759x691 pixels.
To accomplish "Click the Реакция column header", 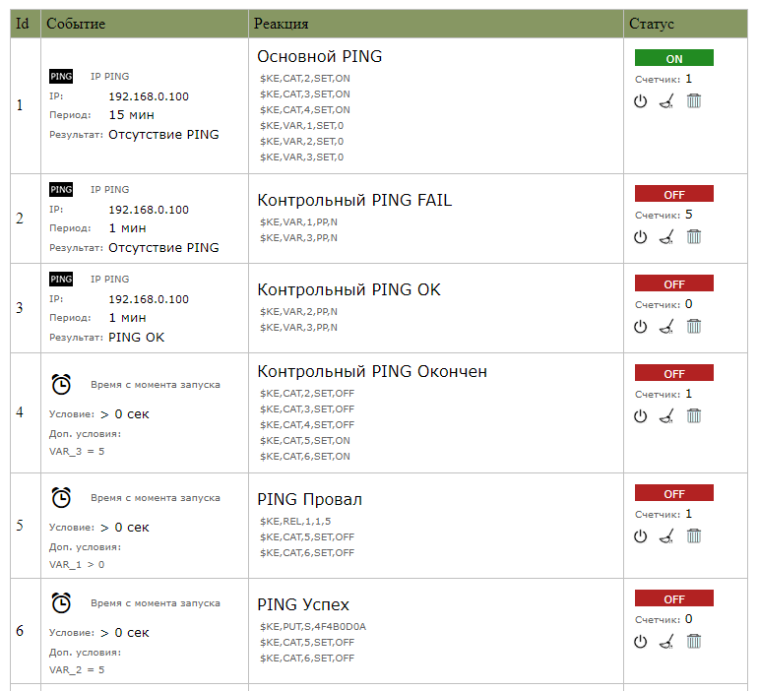I will point(281,24).
